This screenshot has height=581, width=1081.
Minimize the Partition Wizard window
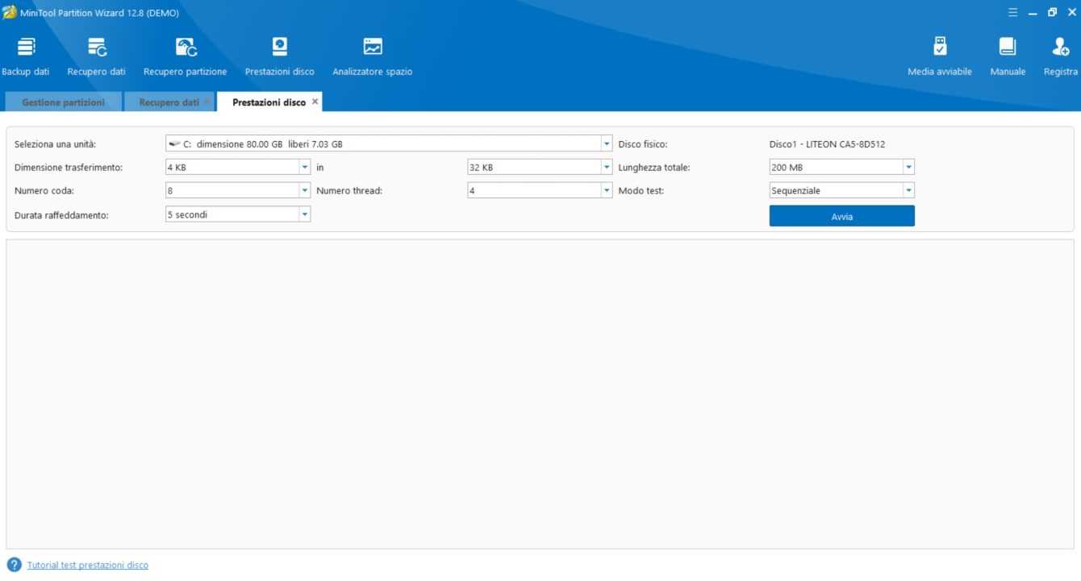click(x=1033, y=12)
